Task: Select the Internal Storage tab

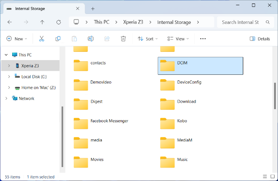Action: coord(39,8)
